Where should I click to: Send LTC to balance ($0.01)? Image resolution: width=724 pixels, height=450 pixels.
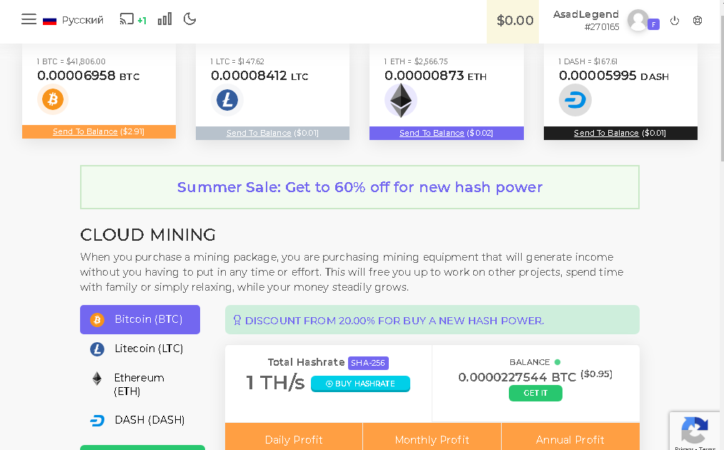click(272, 133)
